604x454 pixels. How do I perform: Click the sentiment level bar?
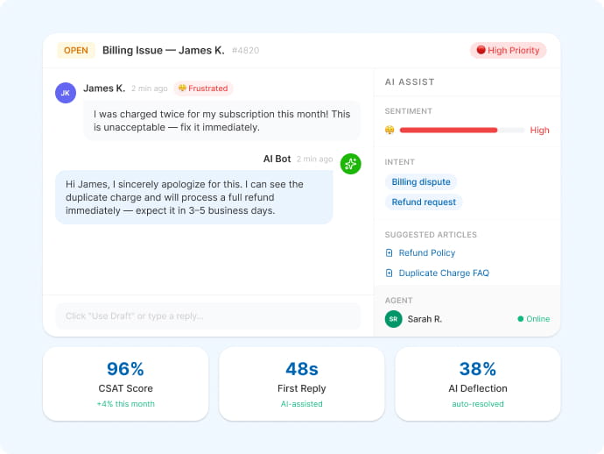coord(462,130)
